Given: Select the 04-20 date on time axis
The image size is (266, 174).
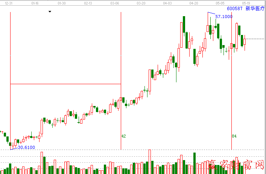Looking at the screenshot, I should tap(194, 3).
